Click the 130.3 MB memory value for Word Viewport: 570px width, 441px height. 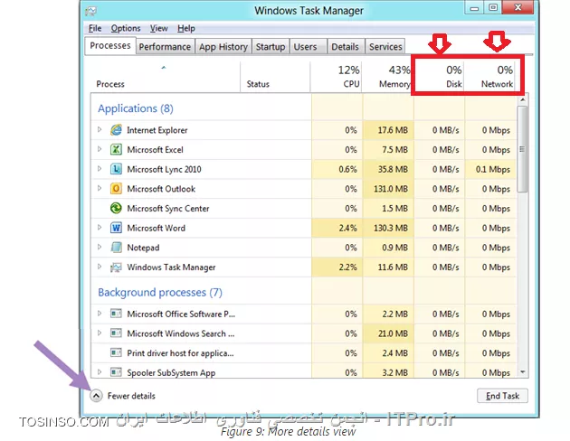(x=391, y=229)
